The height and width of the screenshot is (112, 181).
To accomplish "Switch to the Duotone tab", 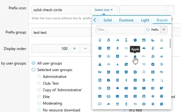I will [126, 20].
